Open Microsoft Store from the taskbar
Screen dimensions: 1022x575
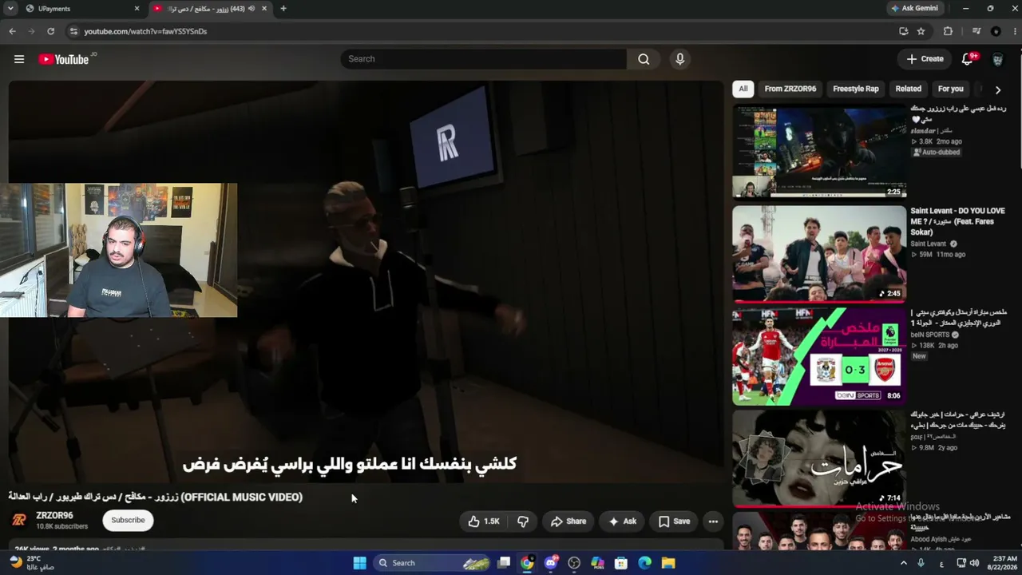point(620,563)
